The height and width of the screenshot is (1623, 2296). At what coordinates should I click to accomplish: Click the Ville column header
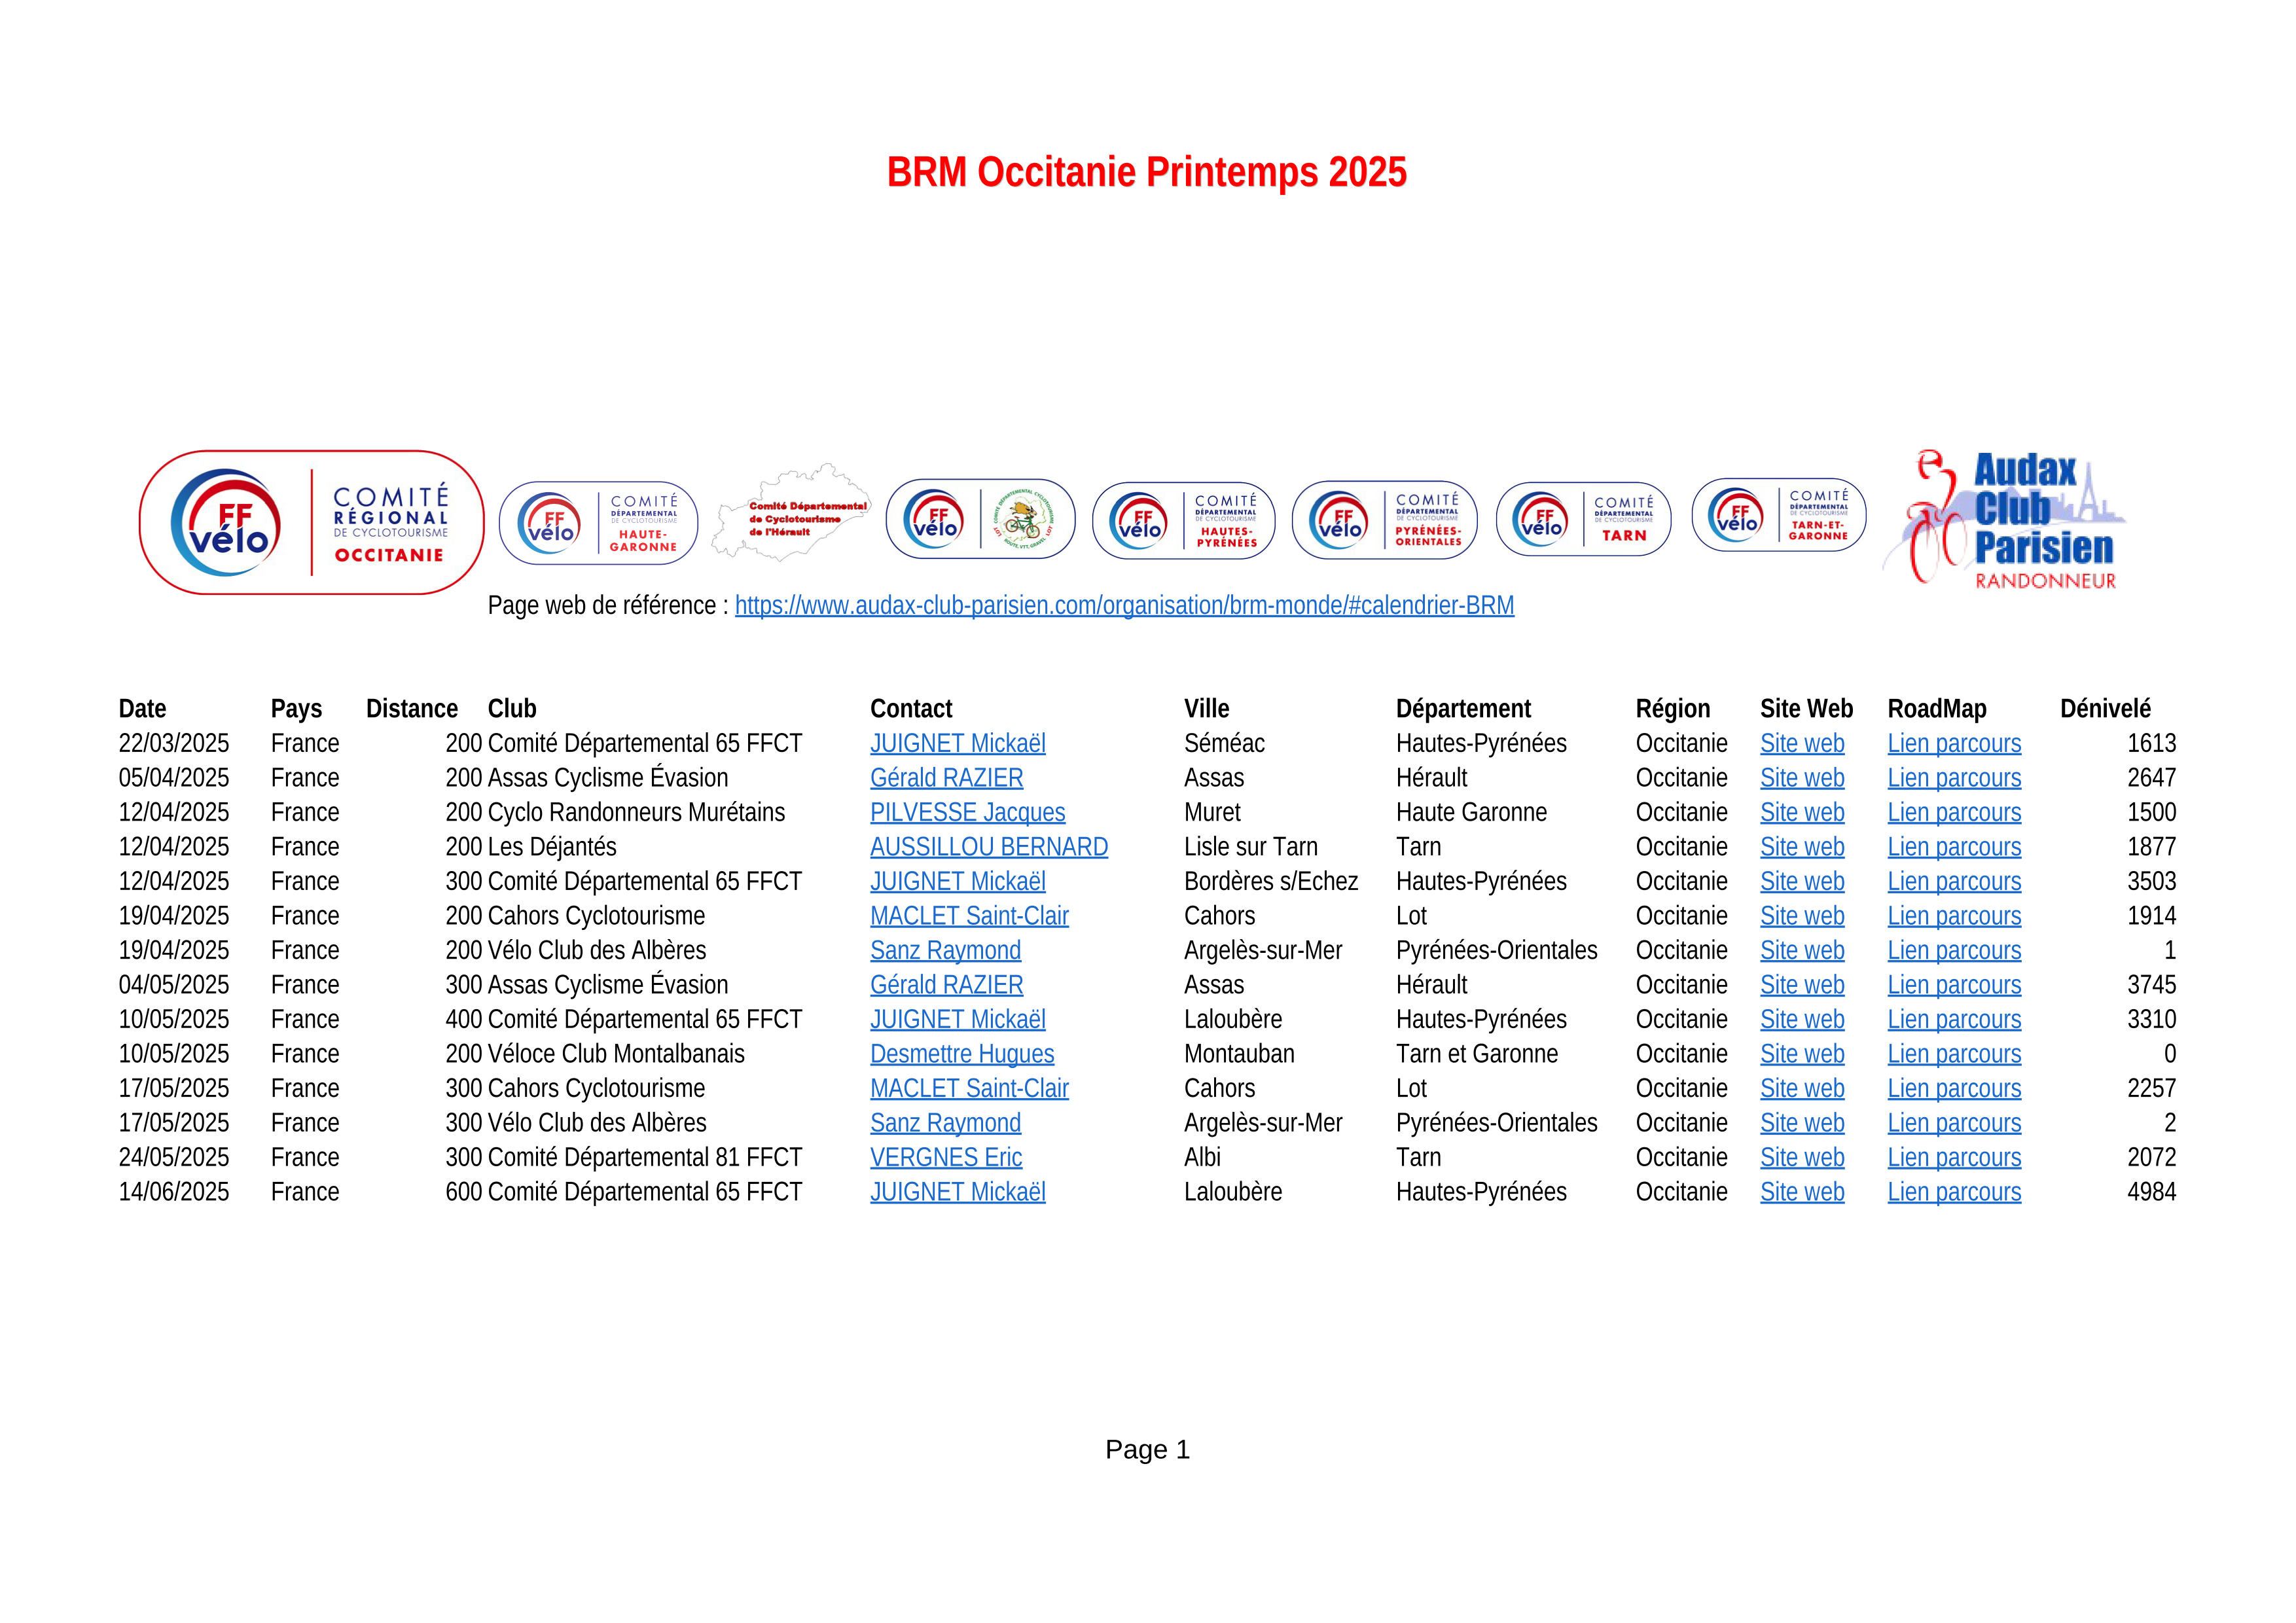click(1207, 709)
